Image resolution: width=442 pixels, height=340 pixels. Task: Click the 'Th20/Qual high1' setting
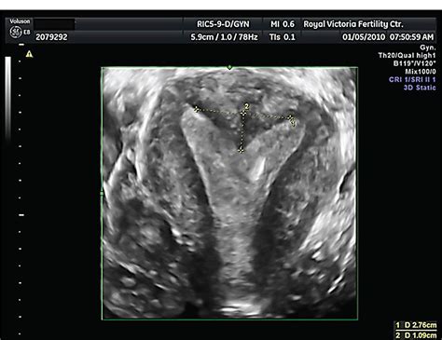tap(407, 56)
